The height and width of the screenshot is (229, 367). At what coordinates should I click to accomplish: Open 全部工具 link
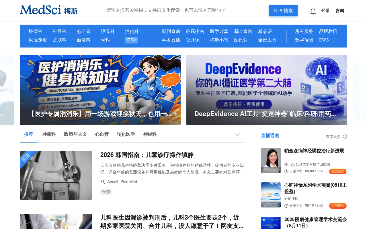pyautogui.click(x=267, y=40)
